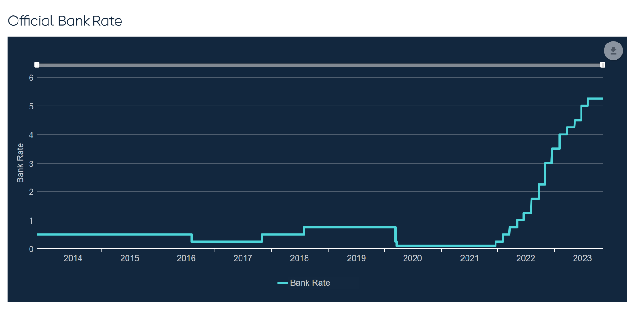The height and width of the screenshot is (316, 635).
Task: Click the 2017 x-axis label
Action: [243, 258]
